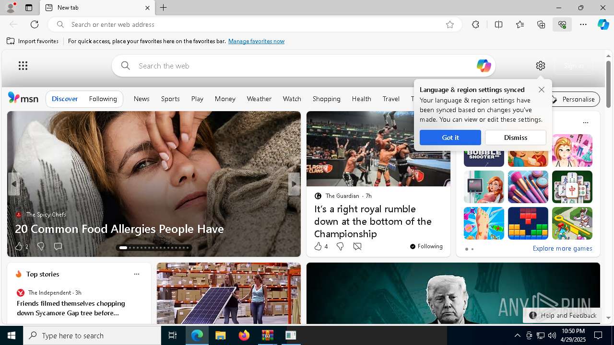The image size is (614, 345).
Task: Open volume control in system tray
Action: pyautogui.click(x=552, y=335)
